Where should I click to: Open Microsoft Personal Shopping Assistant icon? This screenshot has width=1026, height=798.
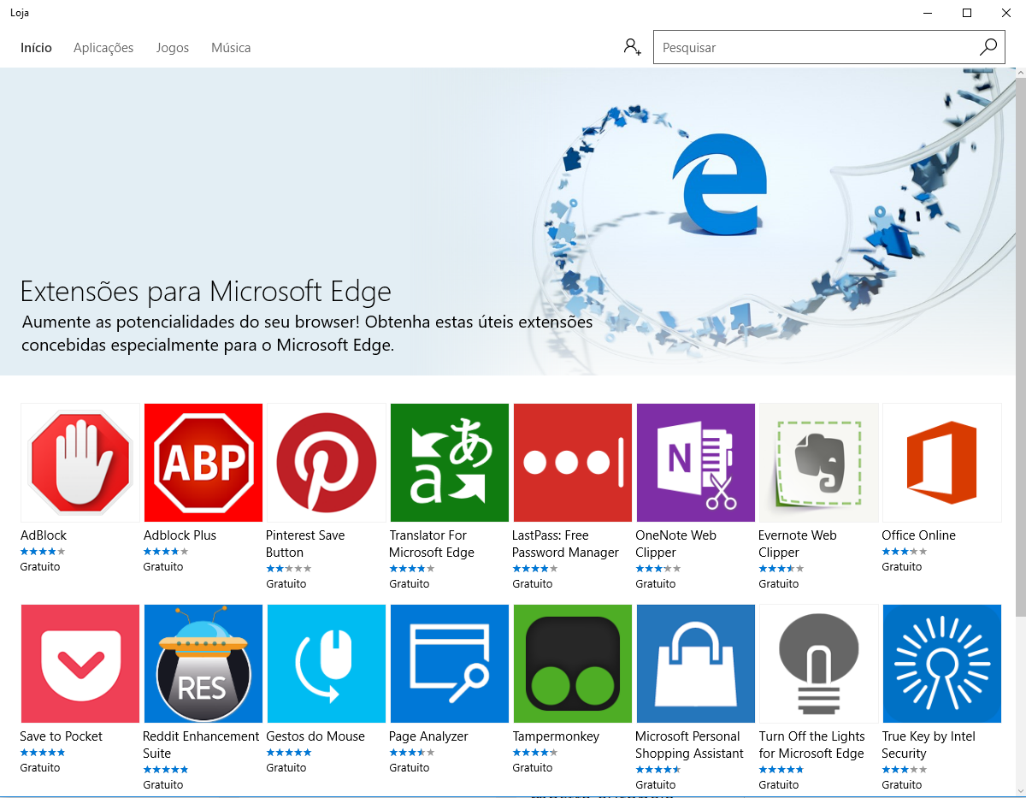click(696, 664)
